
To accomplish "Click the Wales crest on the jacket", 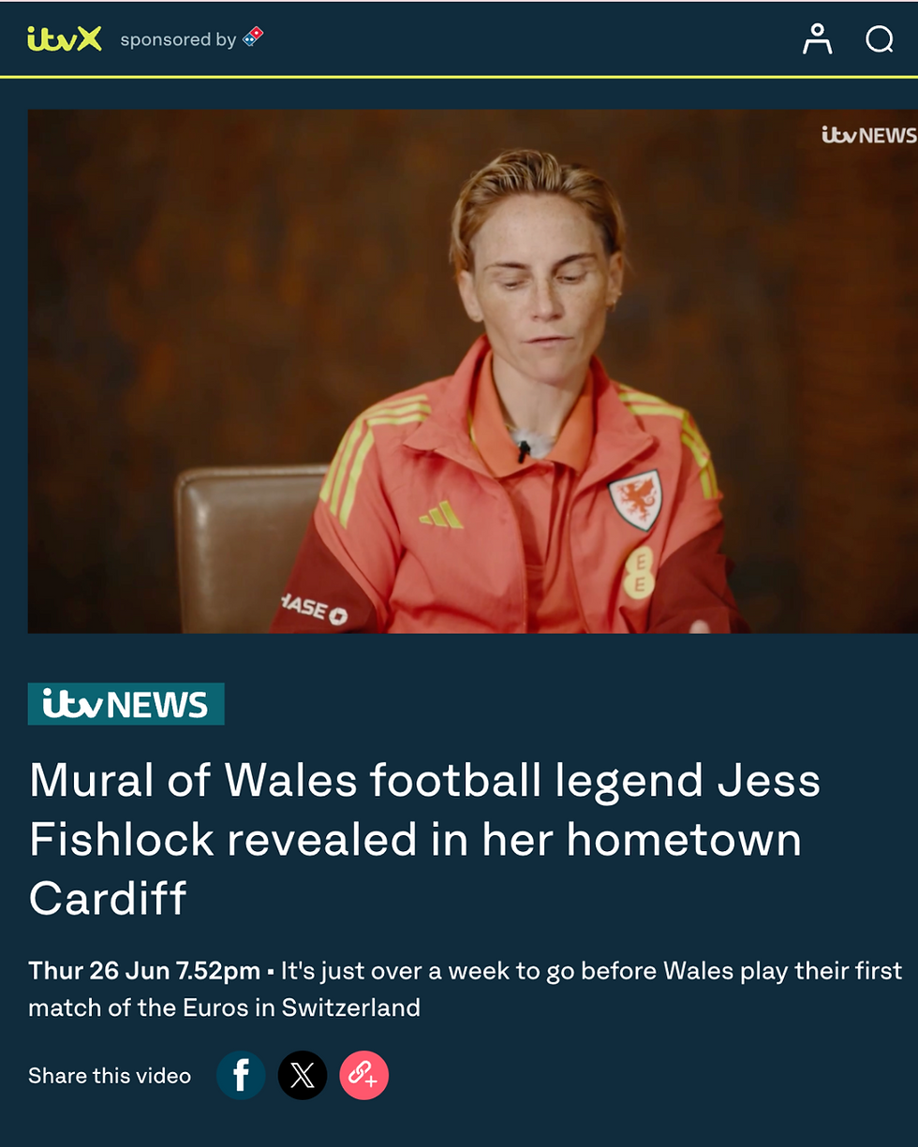I will [636, 499].
